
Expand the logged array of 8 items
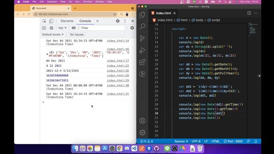[47, 54]
